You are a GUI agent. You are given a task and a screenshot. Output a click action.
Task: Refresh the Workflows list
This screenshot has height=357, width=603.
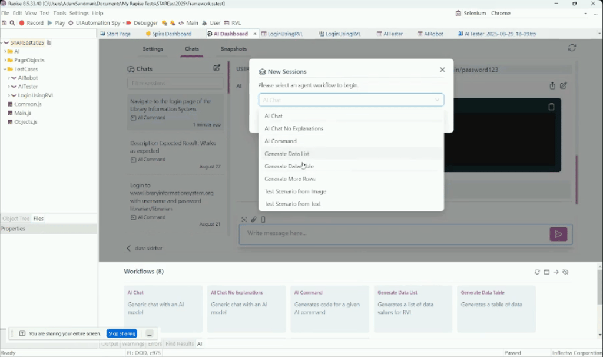[x=537, y=272]
